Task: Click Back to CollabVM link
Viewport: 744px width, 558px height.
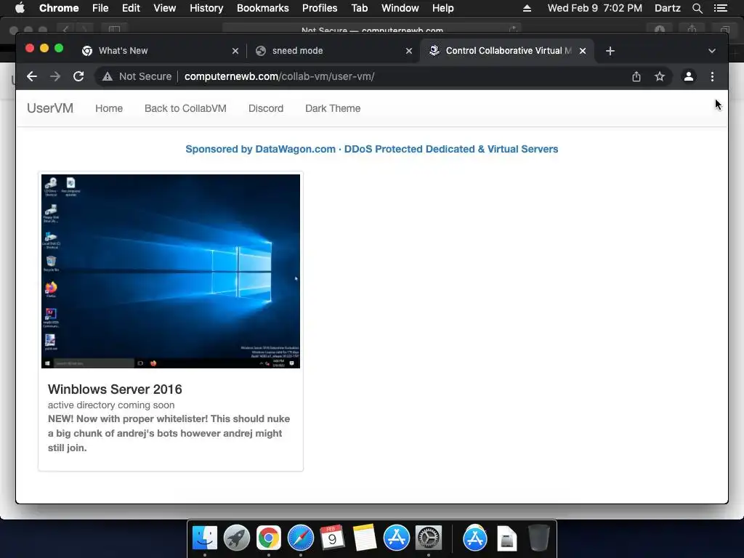Action: coord(185,108)
